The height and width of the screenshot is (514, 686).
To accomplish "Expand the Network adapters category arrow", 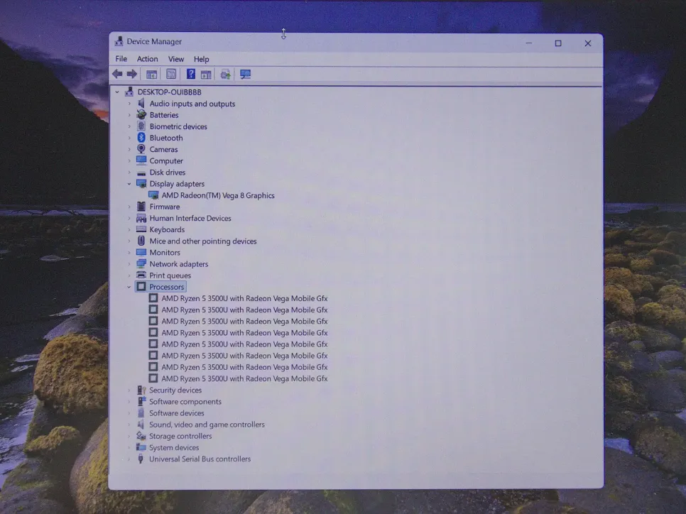I will coord(129,264).
